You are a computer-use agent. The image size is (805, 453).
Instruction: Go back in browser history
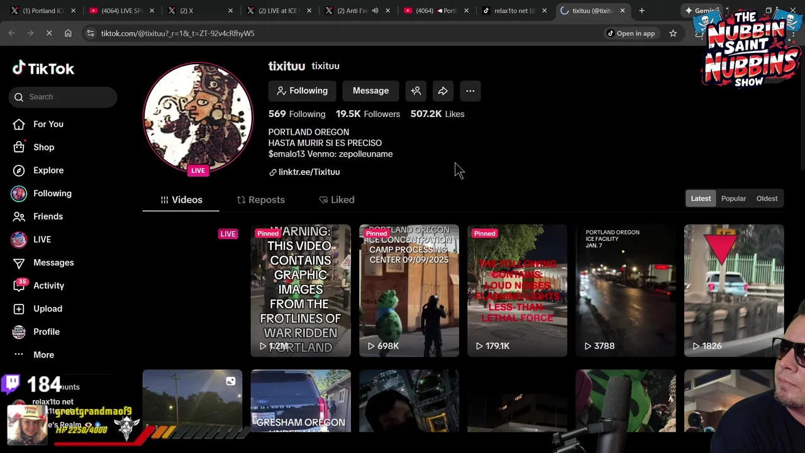[x=11, y=33]
